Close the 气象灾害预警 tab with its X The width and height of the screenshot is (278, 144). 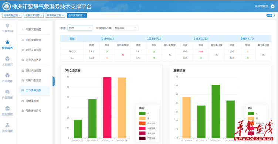coord(41,16)
